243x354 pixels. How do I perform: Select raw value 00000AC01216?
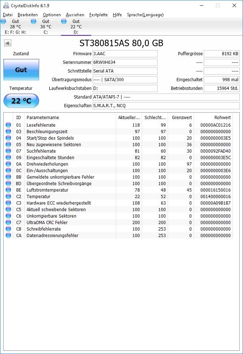pyautogui.click(x=216, y=125)
